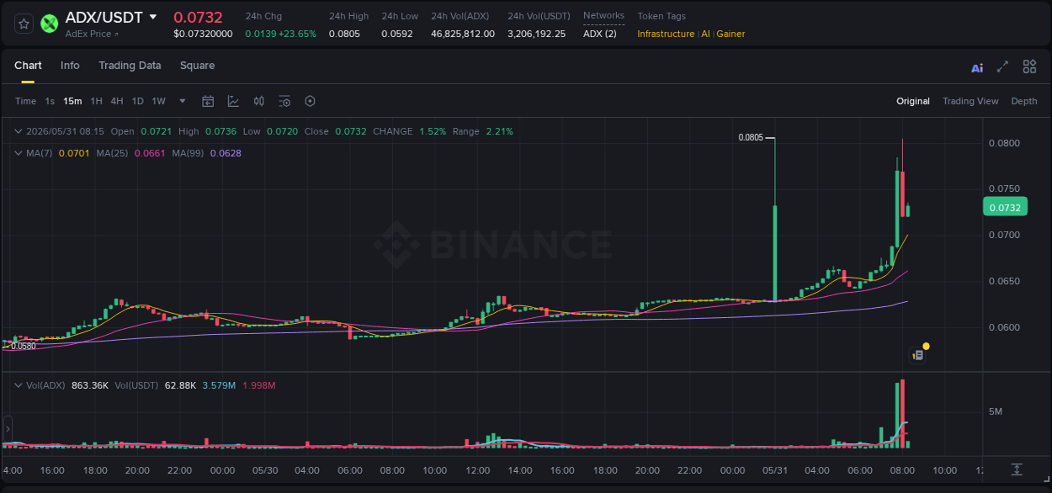1052x493 pixels.
Task: Select the 1H interval
Action: pos(96,101)
